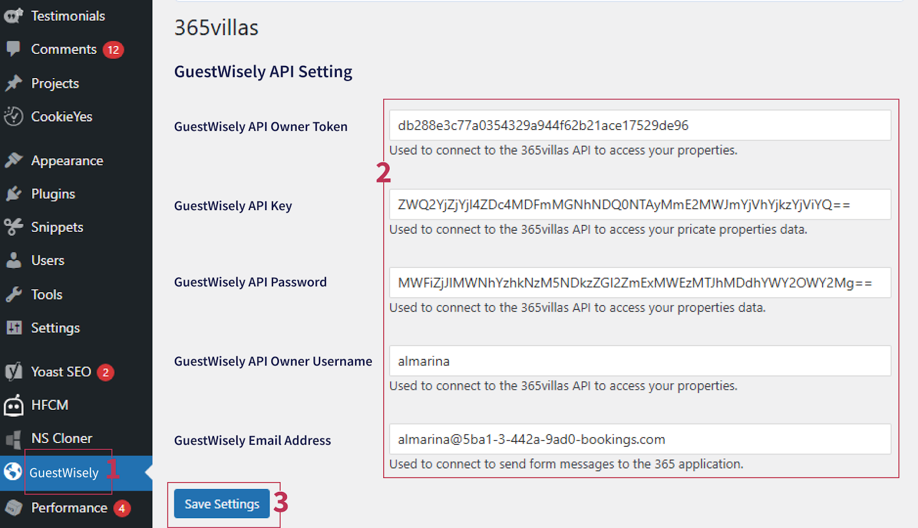Open the NS Cloner menu item
Image resolution: width=918 pixels, height=528 pixels.
coord(61,438)
